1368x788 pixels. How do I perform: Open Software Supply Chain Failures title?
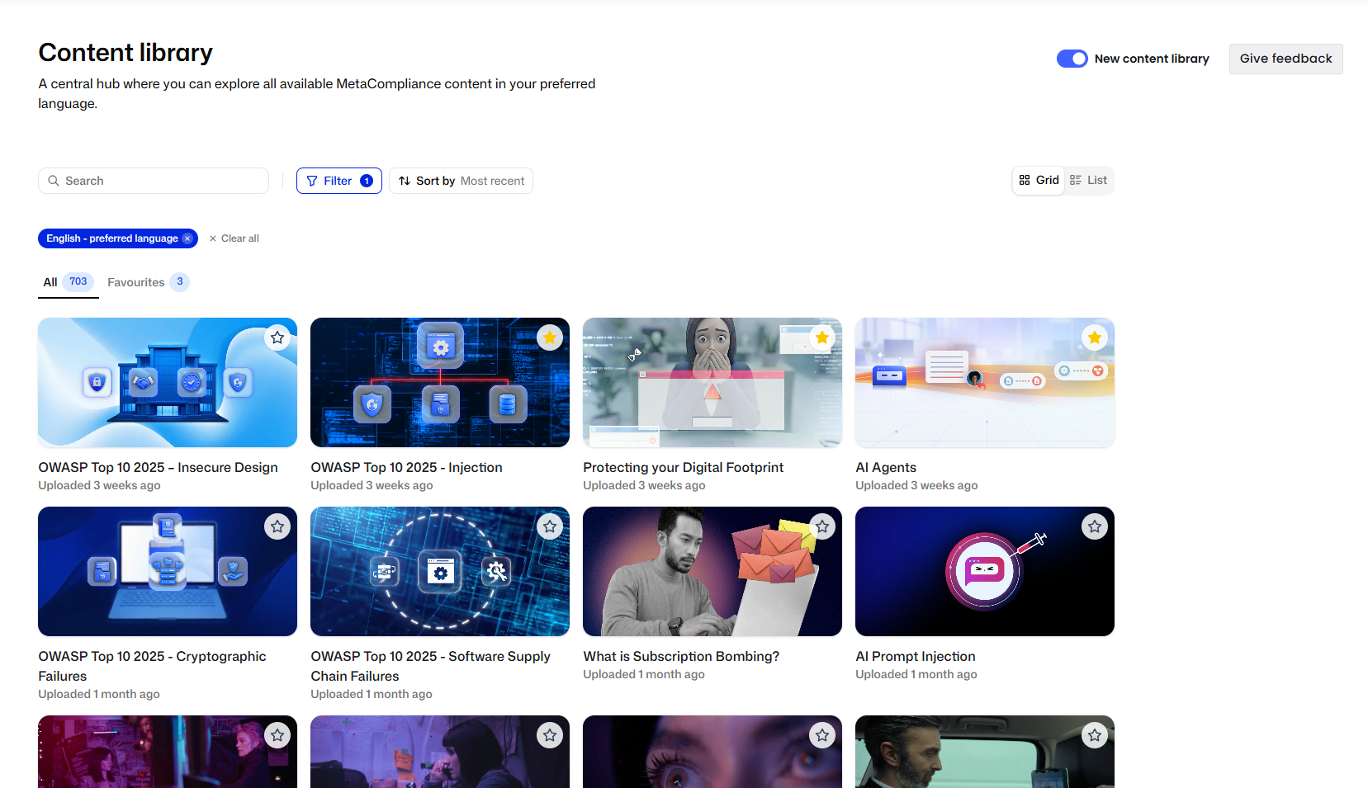coord(431,666)
